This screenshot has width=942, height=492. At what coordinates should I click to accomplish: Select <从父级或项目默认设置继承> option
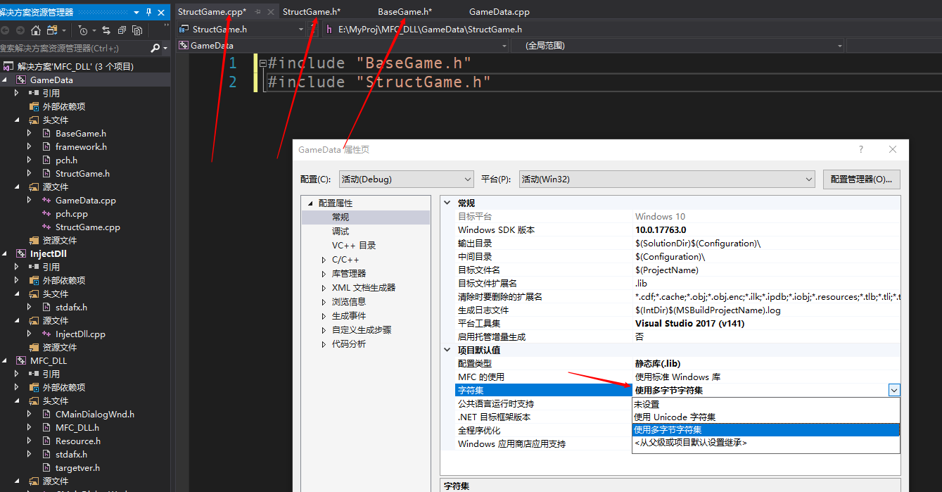click(x=765, y=443)
